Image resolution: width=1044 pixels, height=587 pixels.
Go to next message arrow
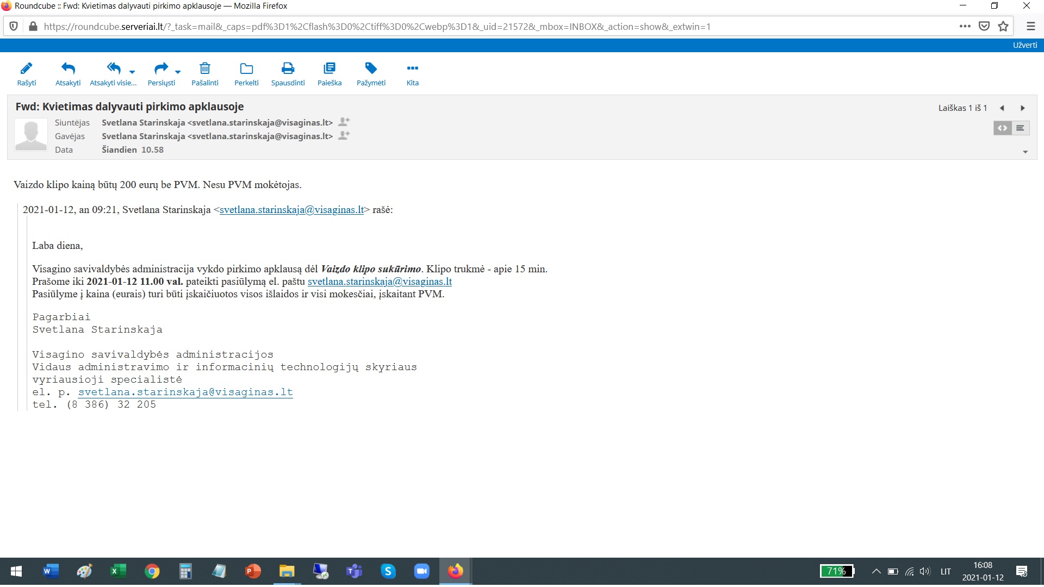(1022, 108)
